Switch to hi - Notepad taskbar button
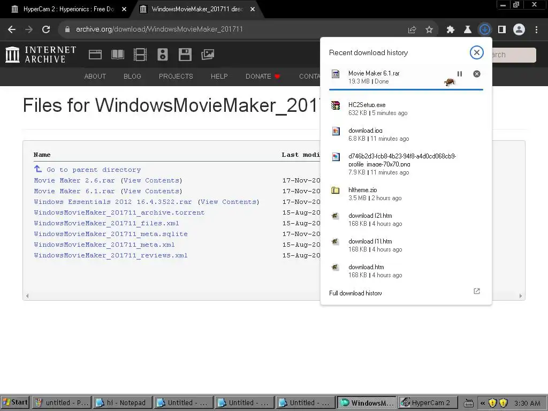This screenshot has width=548, height=411. click(x=123, y=402)
